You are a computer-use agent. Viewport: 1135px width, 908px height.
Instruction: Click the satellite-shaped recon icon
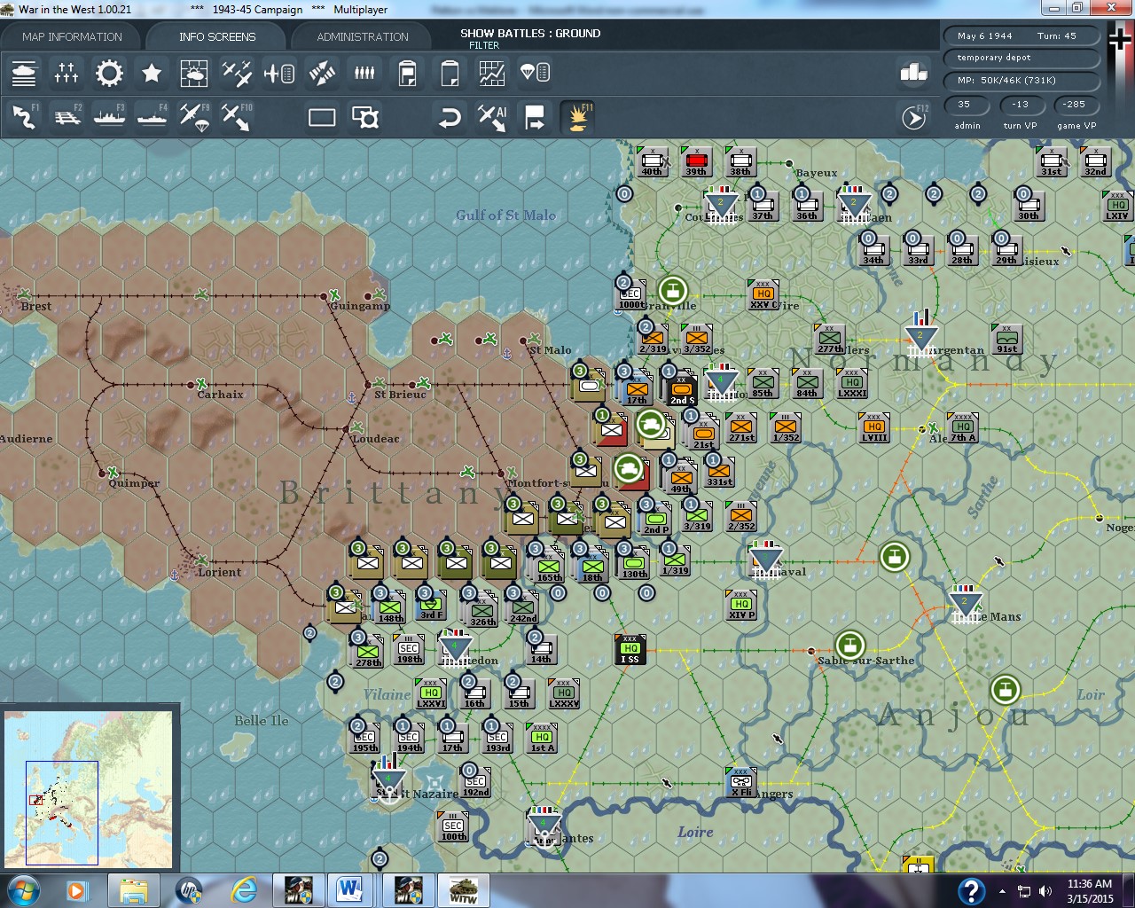(322, 73)
